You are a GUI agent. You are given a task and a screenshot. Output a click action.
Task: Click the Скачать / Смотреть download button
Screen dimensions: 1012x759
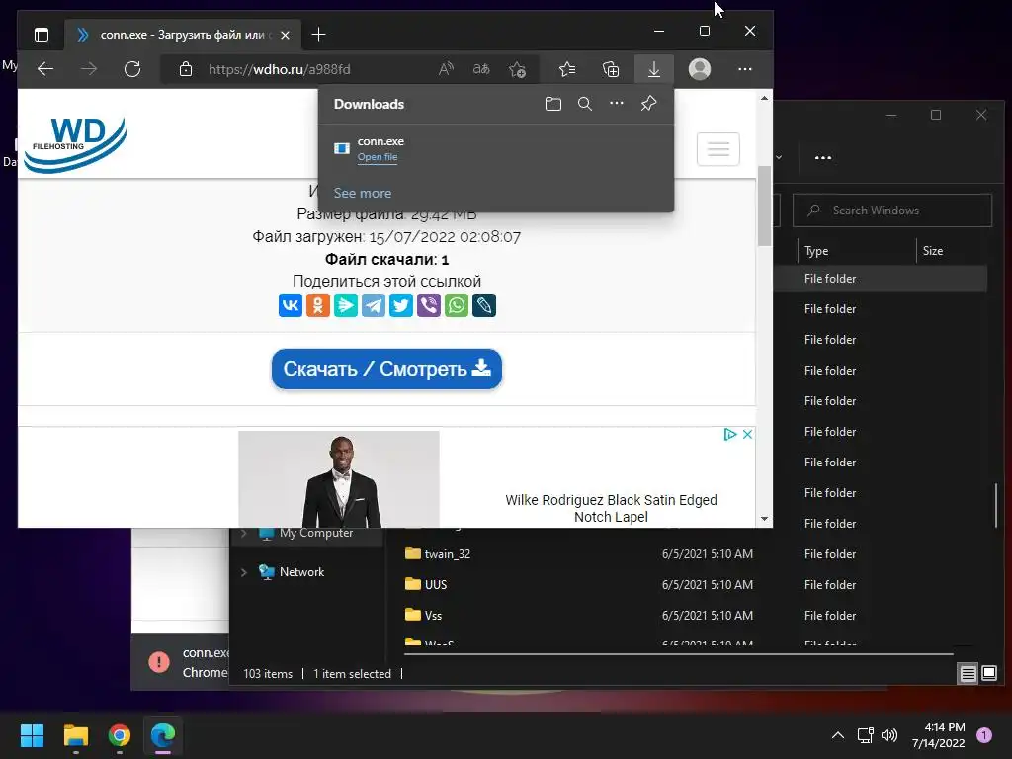386,370
